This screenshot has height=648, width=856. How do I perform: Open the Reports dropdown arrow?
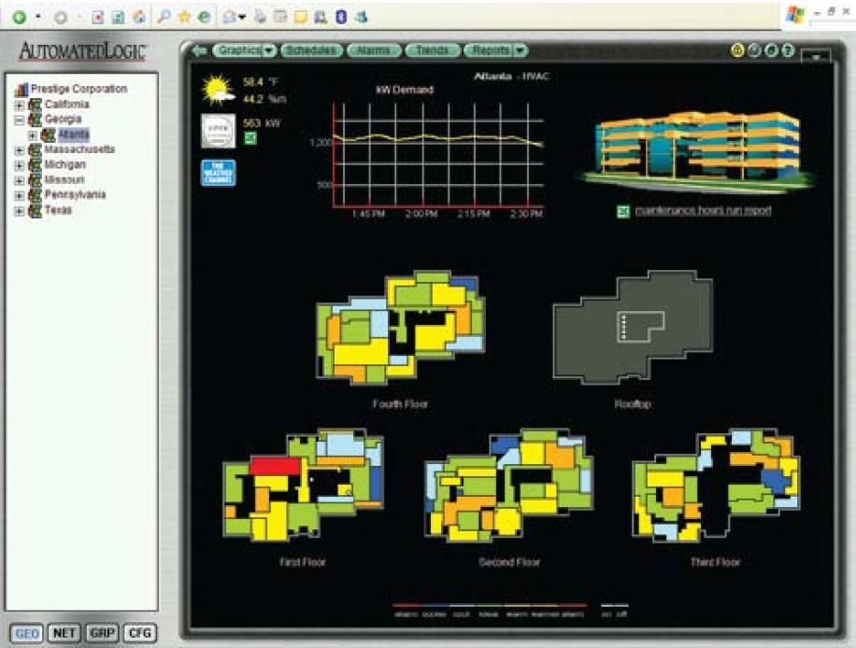click(x=521, y=50)
